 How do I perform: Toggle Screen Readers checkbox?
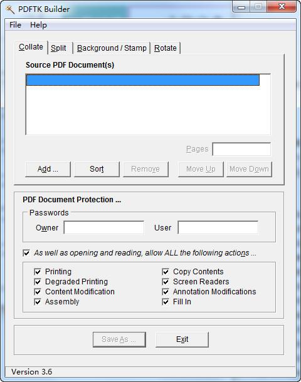[166, 282]
